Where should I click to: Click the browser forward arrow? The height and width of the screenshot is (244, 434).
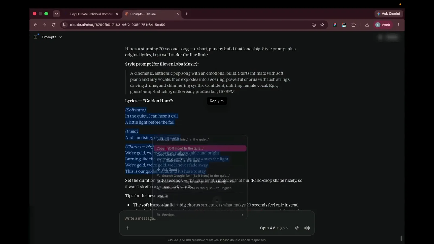coord(44,25)
